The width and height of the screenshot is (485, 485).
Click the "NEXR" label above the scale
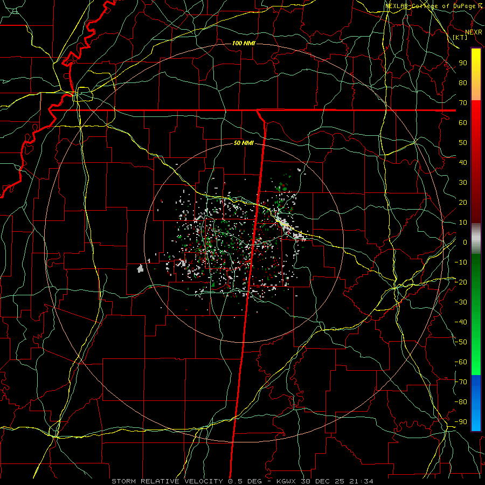tap(474, 32)
